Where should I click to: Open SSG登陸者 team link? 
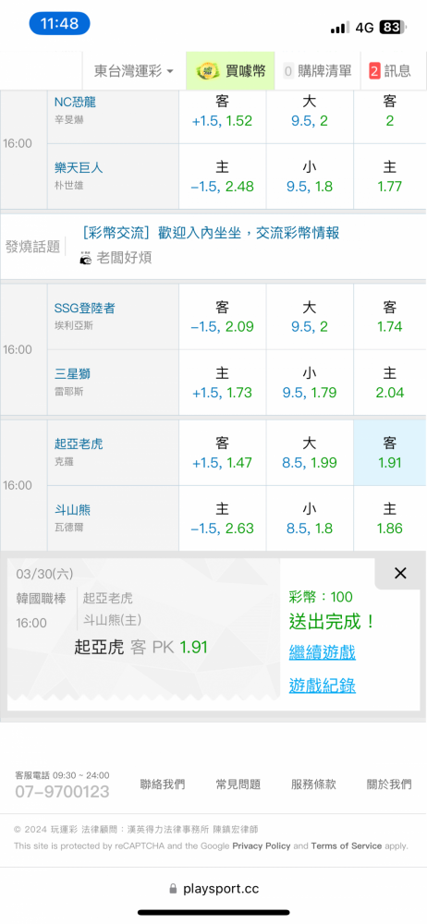[x=84, y=309]
